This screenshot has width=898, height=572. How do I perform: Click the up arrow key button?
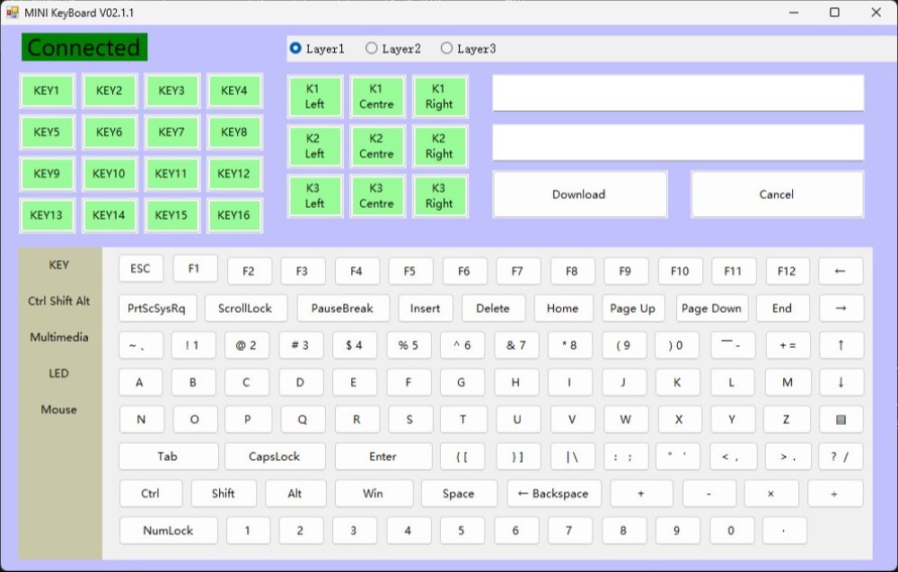pos(841,345)
